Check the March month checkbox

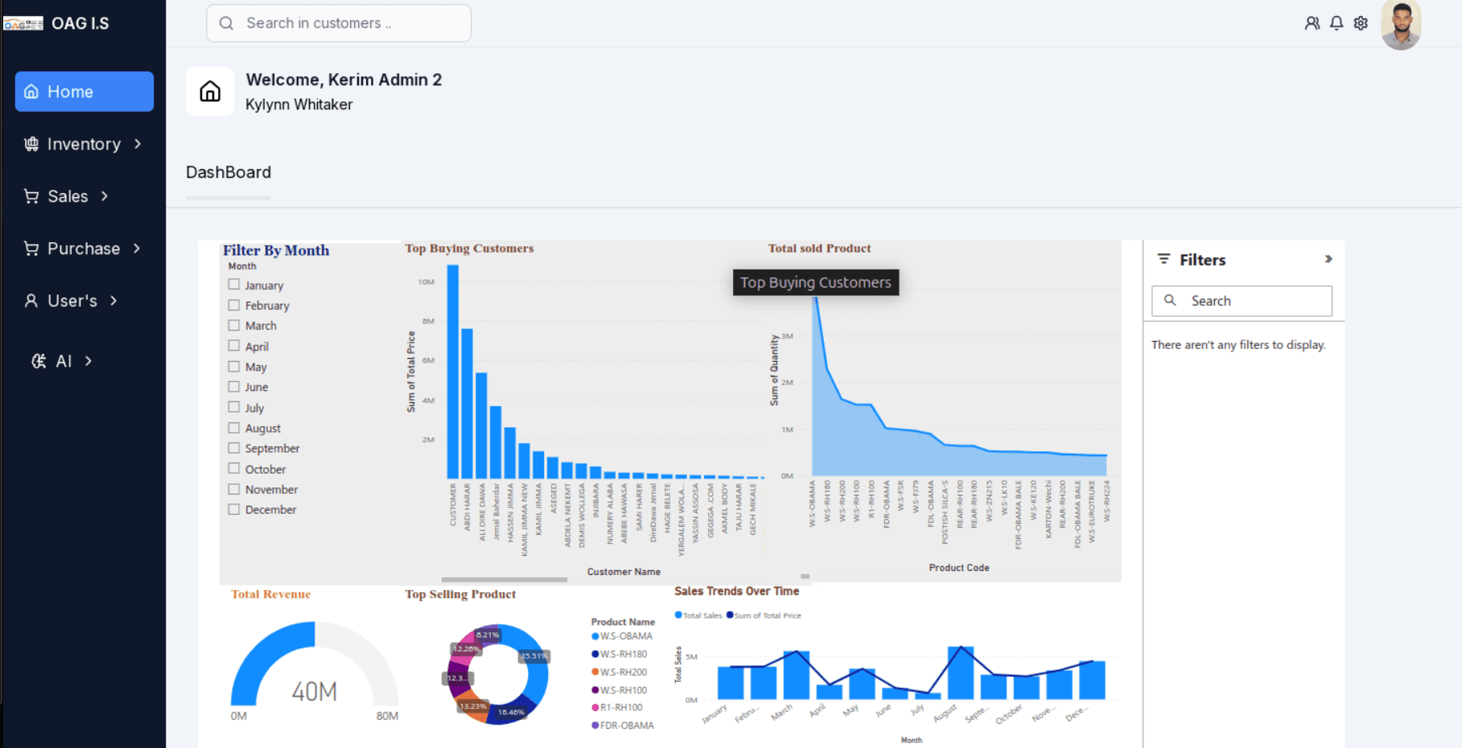point(234,325)
